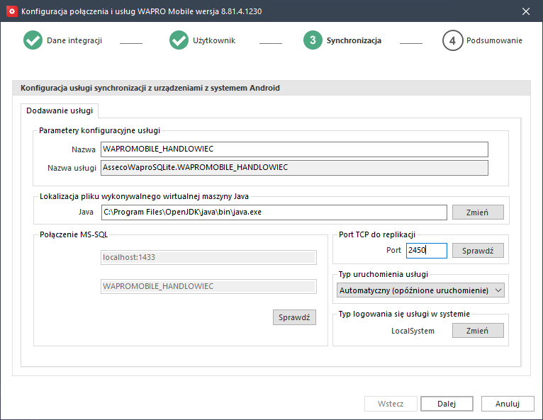Click Zmień button next to LocalSystem
This screenshot has height=420, width=543.
coord(478,331)
